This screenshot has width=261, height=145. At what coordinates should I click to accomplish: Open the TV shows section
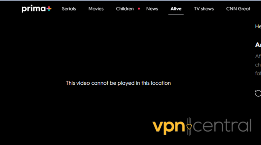(x=204, y=9)
